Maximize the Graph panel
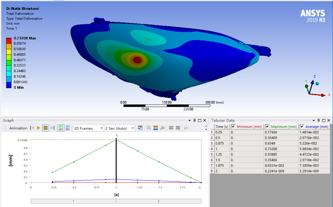Image resolution: width=333 pixels, height=207 pixels. pyautogui.click(x=200, y=120)
